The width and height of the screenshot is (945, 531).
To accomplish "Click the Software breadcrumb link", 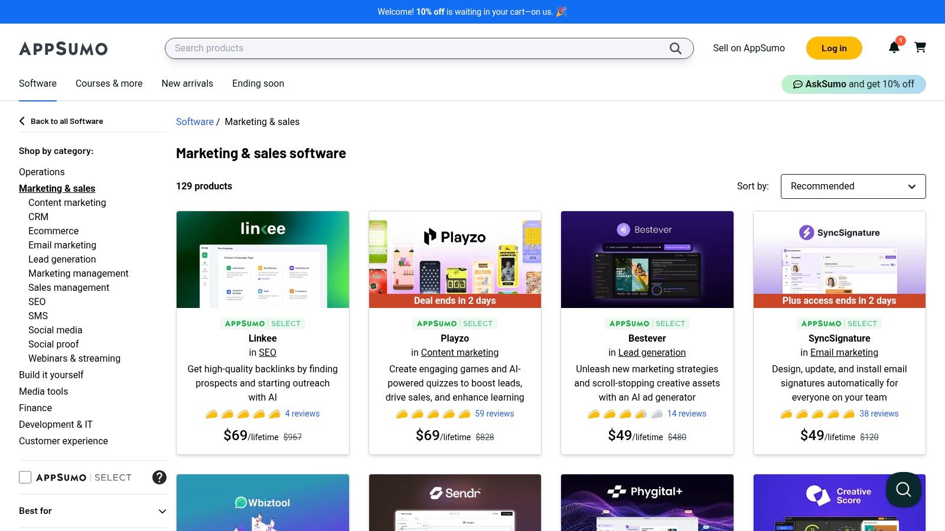I will (195, 122).
